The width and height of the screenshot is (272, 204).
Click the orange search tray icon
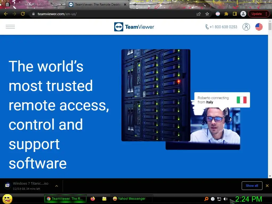tap(206, 199)
